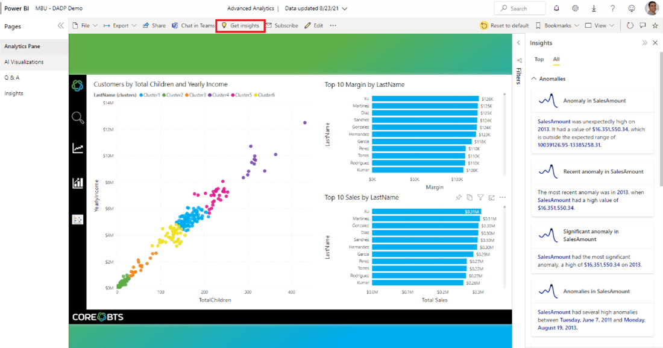663x348 pixels.
Task: Open the notifications bell
Action: point(556,8)
